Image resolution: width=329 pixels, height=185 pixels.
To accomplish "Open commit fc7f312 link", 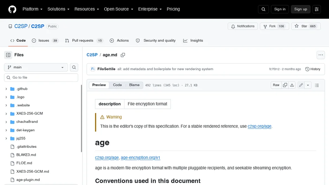I will pyautogui.click(x=274, y=69).
